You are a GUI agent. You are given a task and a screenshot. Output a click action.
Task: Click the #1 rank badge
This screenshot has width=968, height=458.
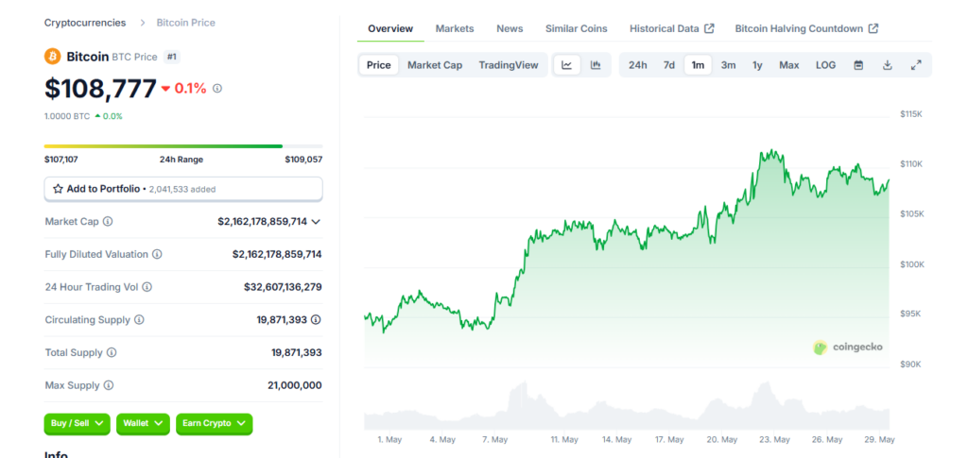tap(172, 57)
